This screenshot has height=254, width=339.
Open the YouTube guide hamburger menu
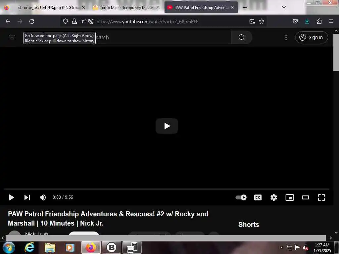pyautogui.click(x=12, y=37)
